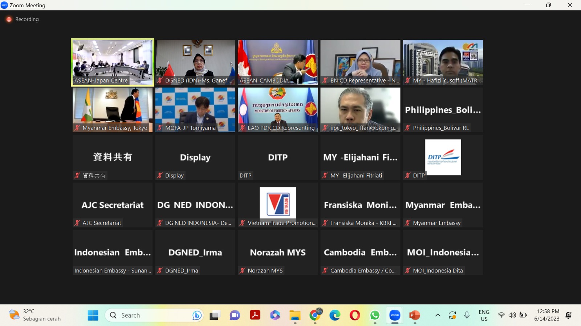
Task: Click the Philippines_Bolivar RL participant tile
Action: (443, 110)
